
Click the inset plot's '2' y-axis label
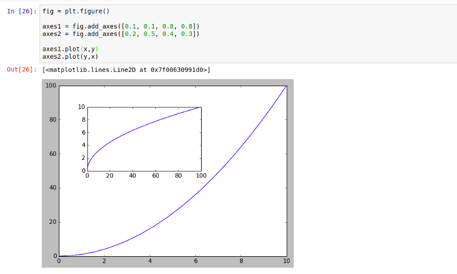click(83, 158)
